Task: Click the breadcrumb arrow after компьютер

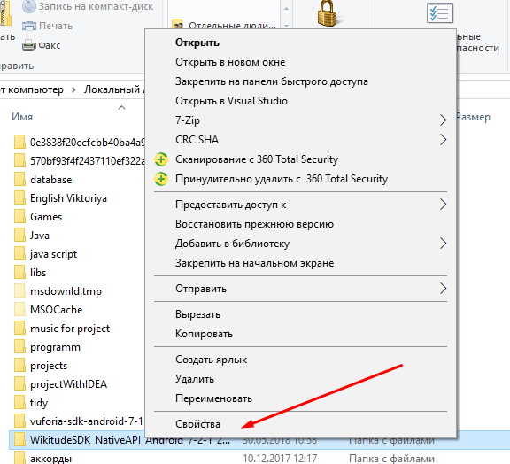Action: (x=73, y=89)
